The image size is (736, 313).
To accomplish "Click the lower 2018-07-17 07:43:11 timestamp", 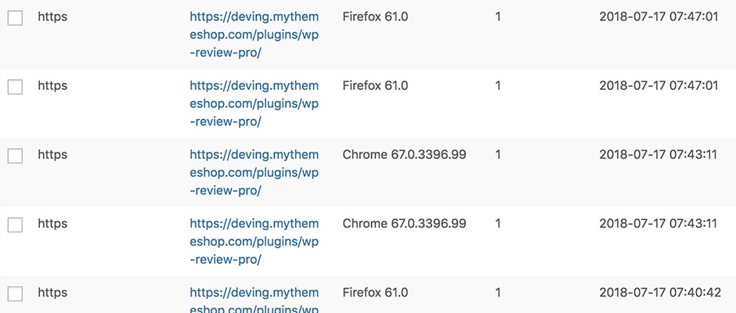I will [x=658, y=224].
